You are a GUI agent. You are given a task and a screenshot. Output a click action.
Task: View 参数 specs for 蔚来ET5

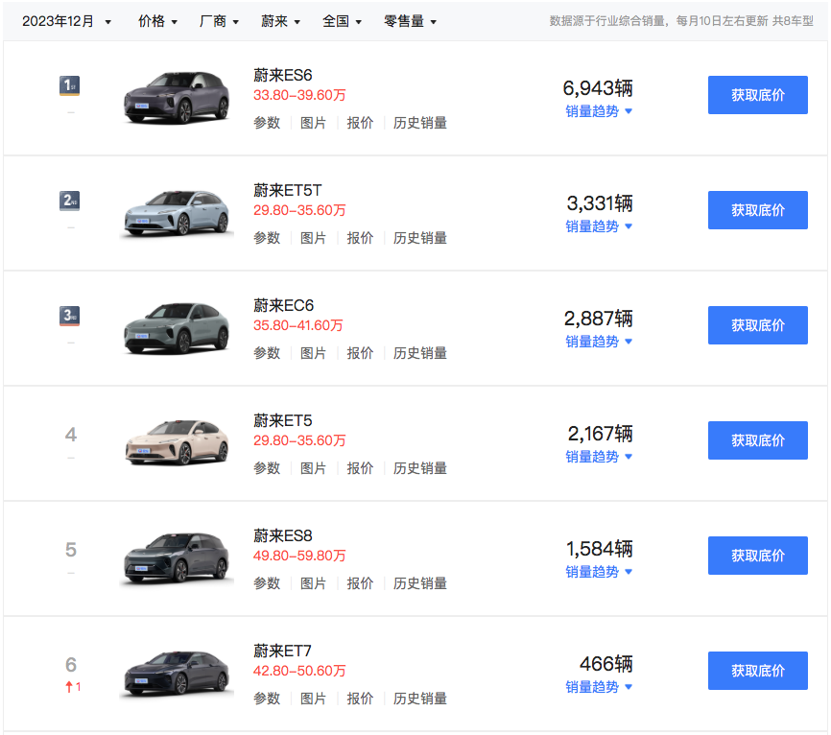coord(267,468)
